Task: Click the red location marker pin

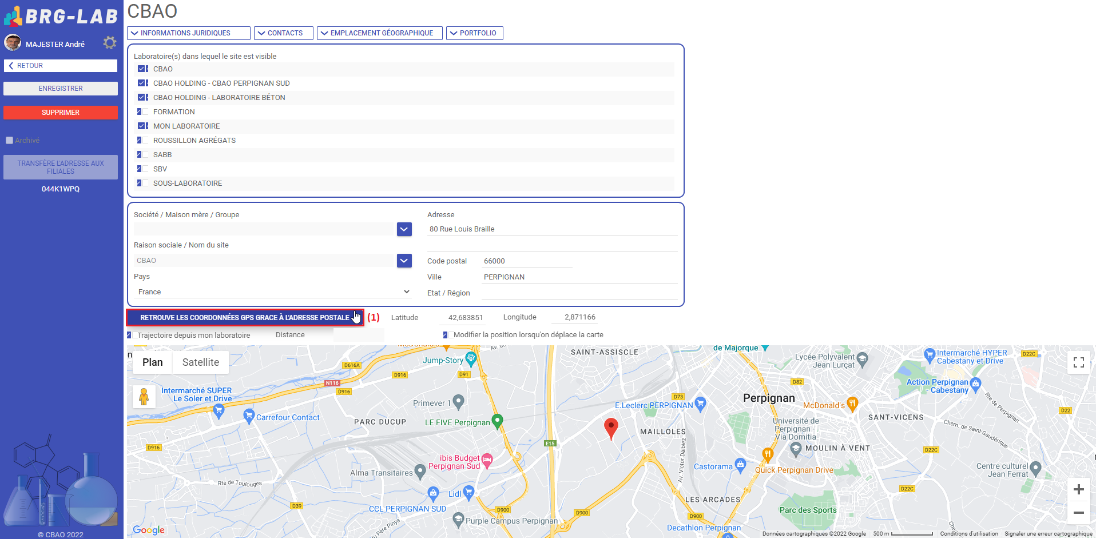Action: pos(611,427)
